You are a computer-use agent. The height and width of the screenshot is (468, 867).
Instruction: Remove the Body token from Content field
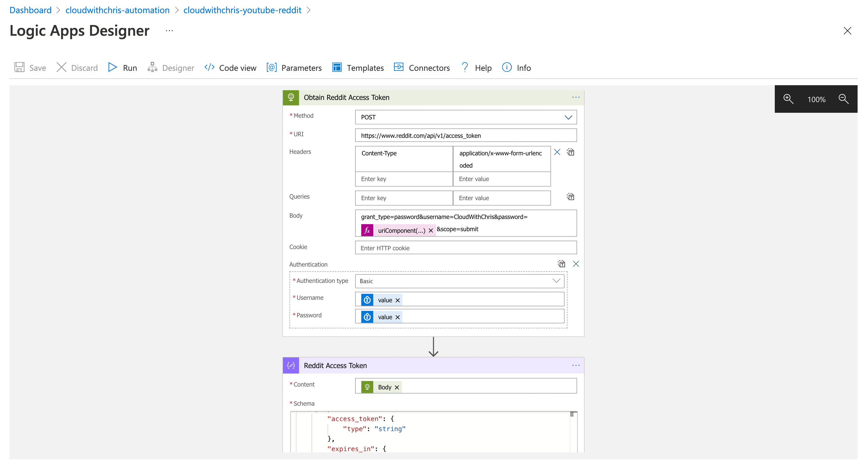coord(396,387)
